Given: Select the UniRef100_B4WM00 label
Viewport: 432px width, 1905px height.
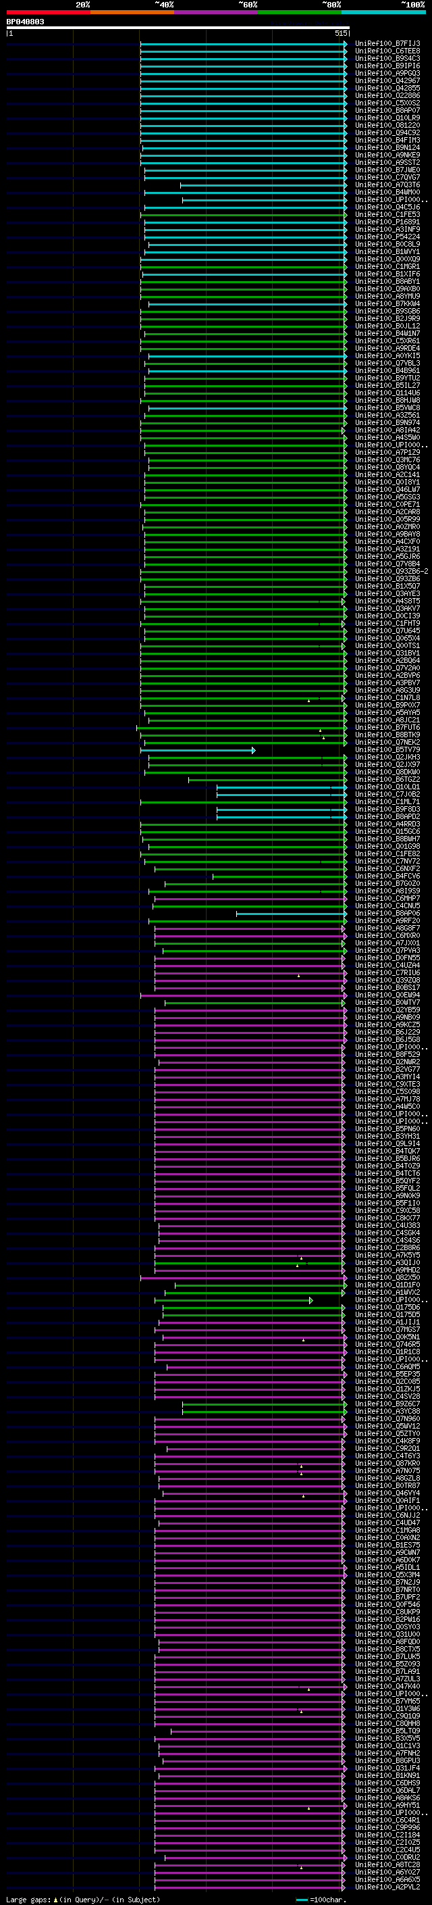Looking at the screenshot, I should pyautogui.click(x=387, y=193).
